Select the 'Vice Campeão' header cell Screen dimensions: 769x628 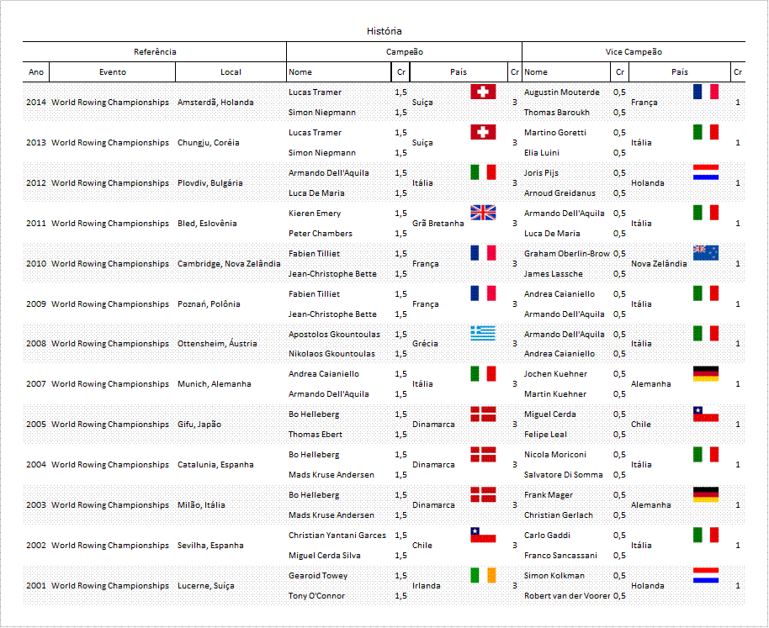tap(634, 51)
